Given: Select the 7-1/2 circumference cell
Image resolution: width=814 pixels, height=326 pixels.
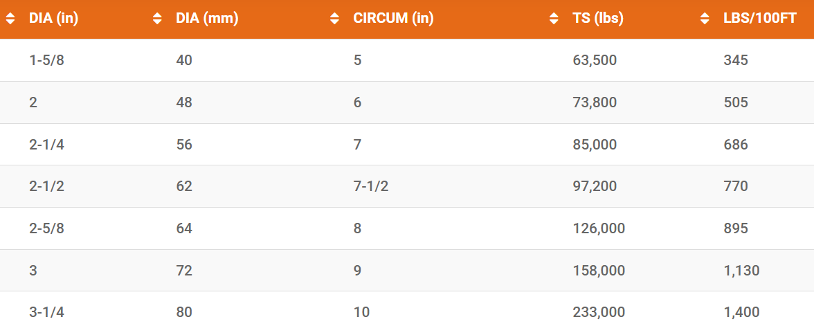Looking at the screenshot, I should coord(371,186).
